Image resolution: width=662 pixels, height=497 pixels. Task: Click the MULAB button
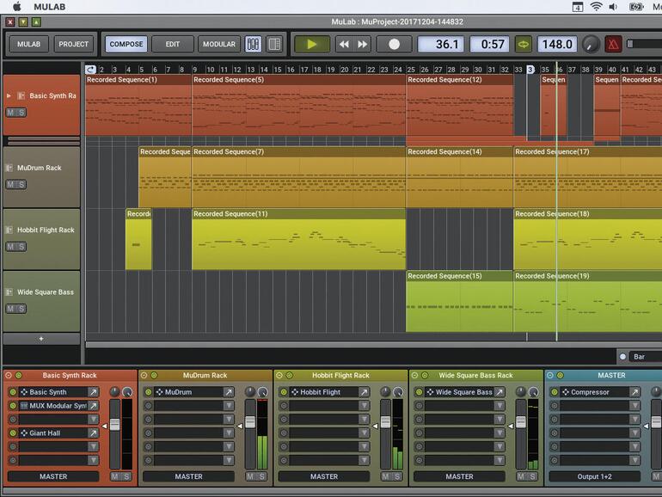28,44
